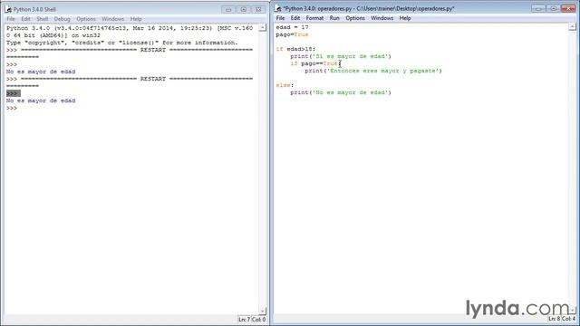Minimize the Python Shell window
580x326 pixels.
click(228, 10)
